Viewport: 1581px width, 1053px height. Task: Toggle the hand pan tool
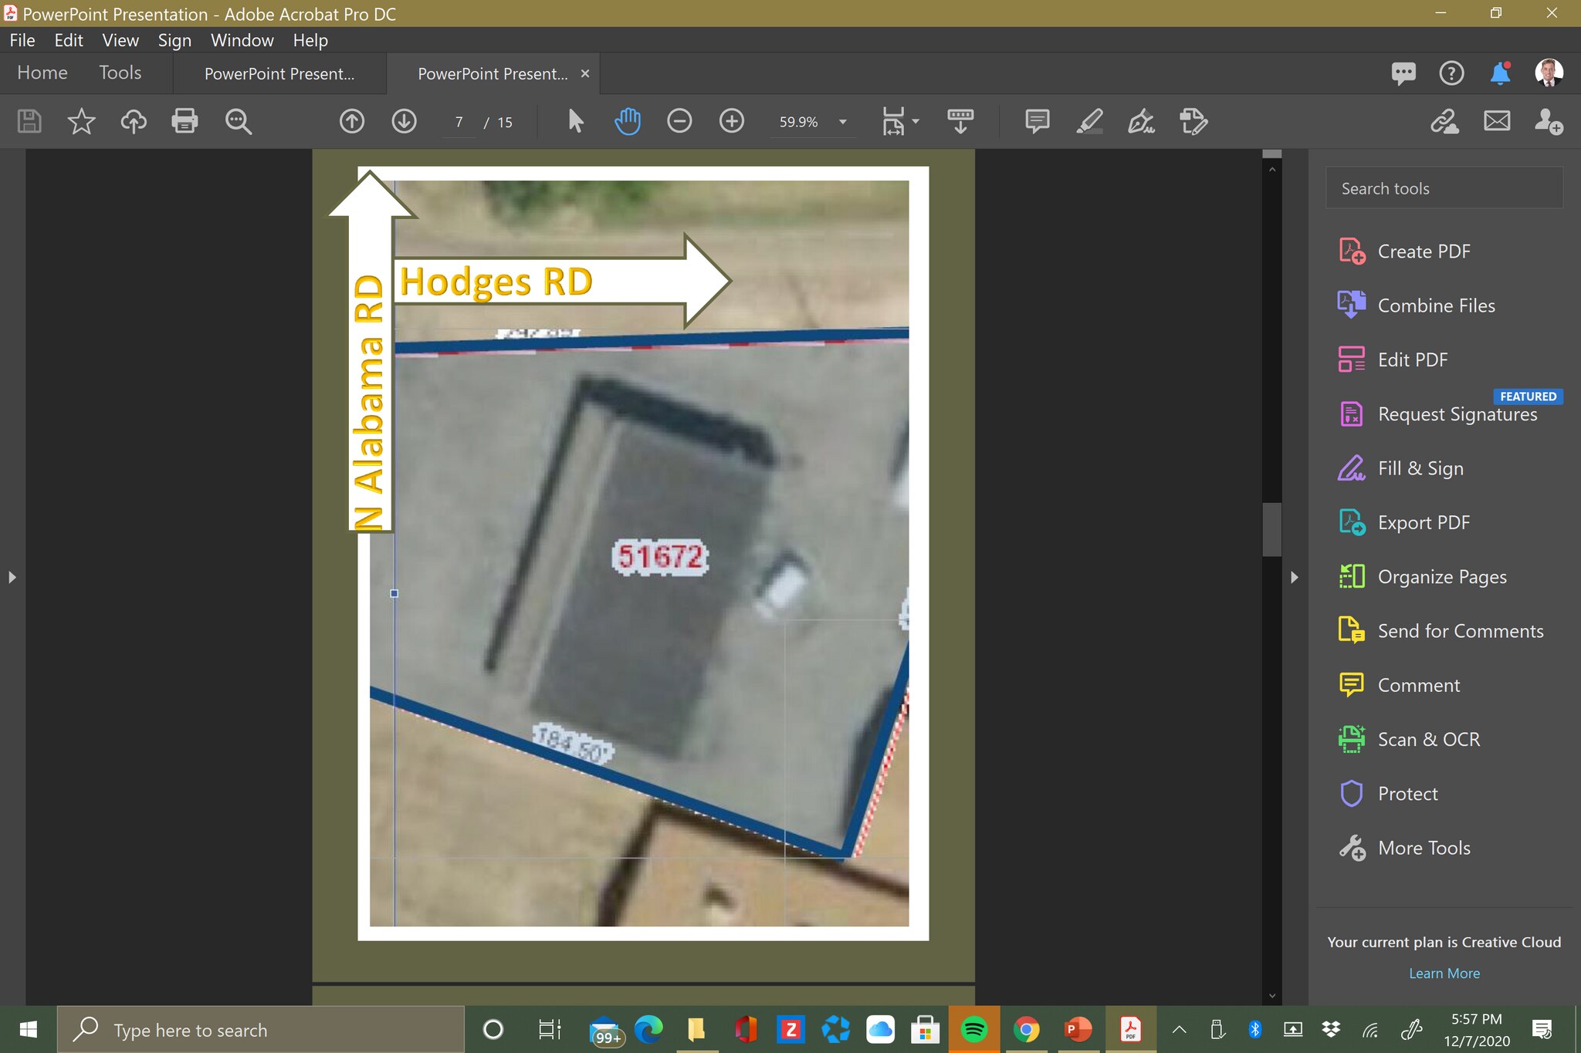[x=628, y=121]
